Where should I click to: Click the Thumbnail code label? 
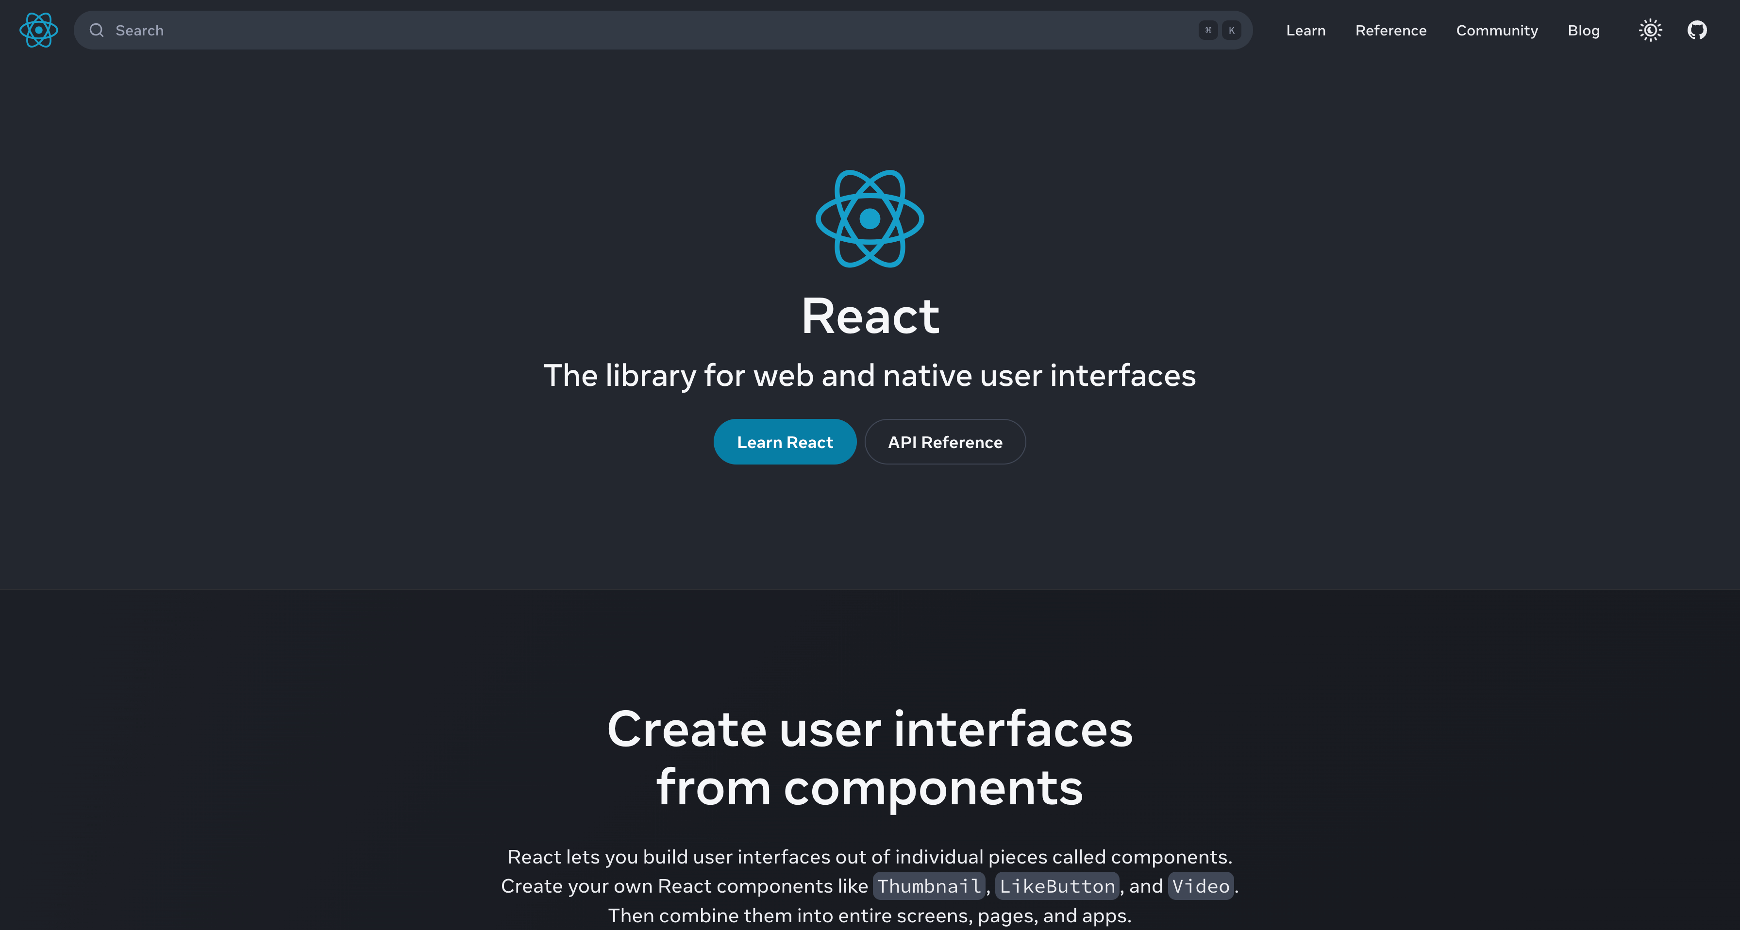(929, 886)
